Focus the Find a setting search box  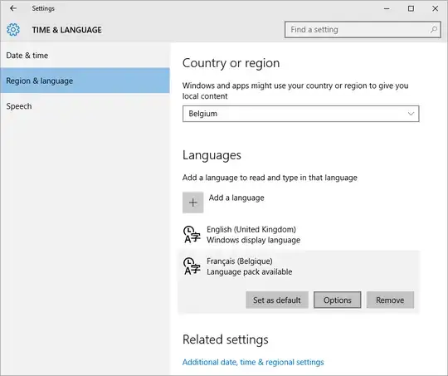coord(363,29)
